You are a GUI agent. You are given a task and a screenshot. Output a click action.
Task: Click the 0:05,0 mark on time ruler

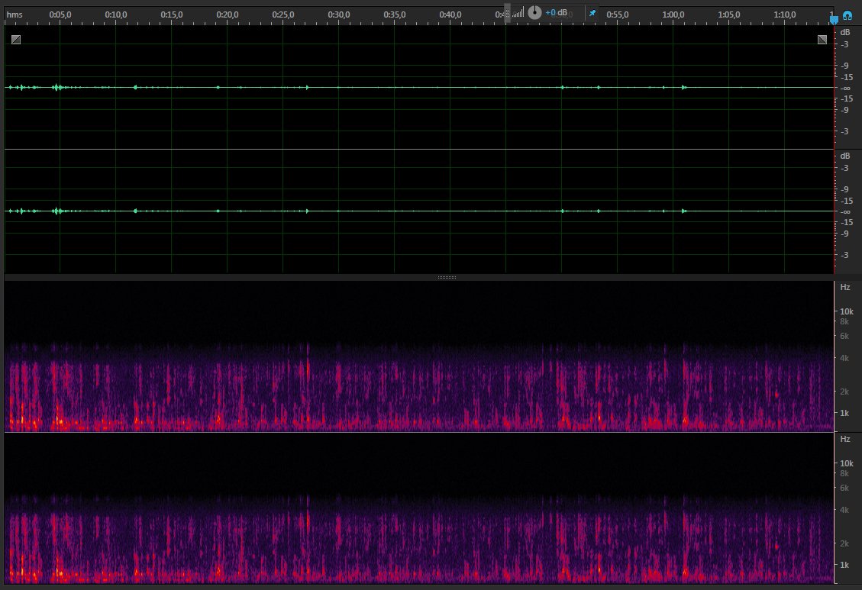coord(60,15)
